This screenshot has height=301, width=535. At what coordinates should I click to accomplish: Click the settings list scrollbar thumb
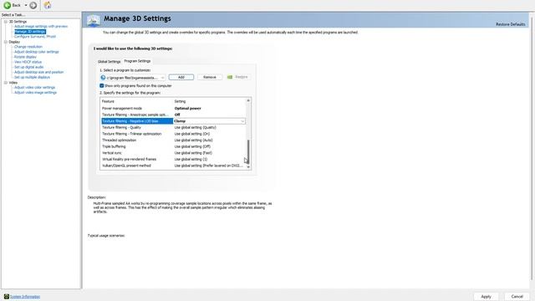[248, 151]
